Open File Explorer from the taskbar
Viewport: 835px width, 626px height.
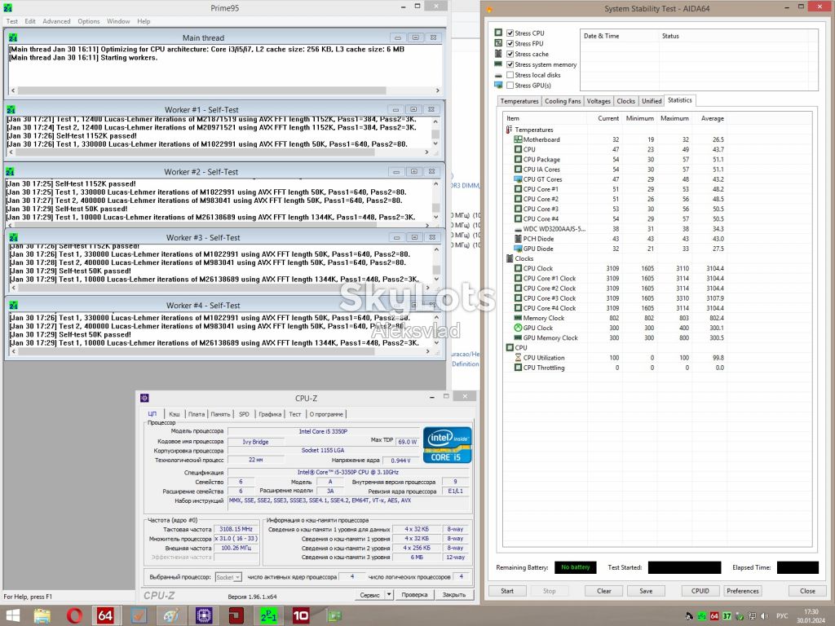tap(42, 616)
